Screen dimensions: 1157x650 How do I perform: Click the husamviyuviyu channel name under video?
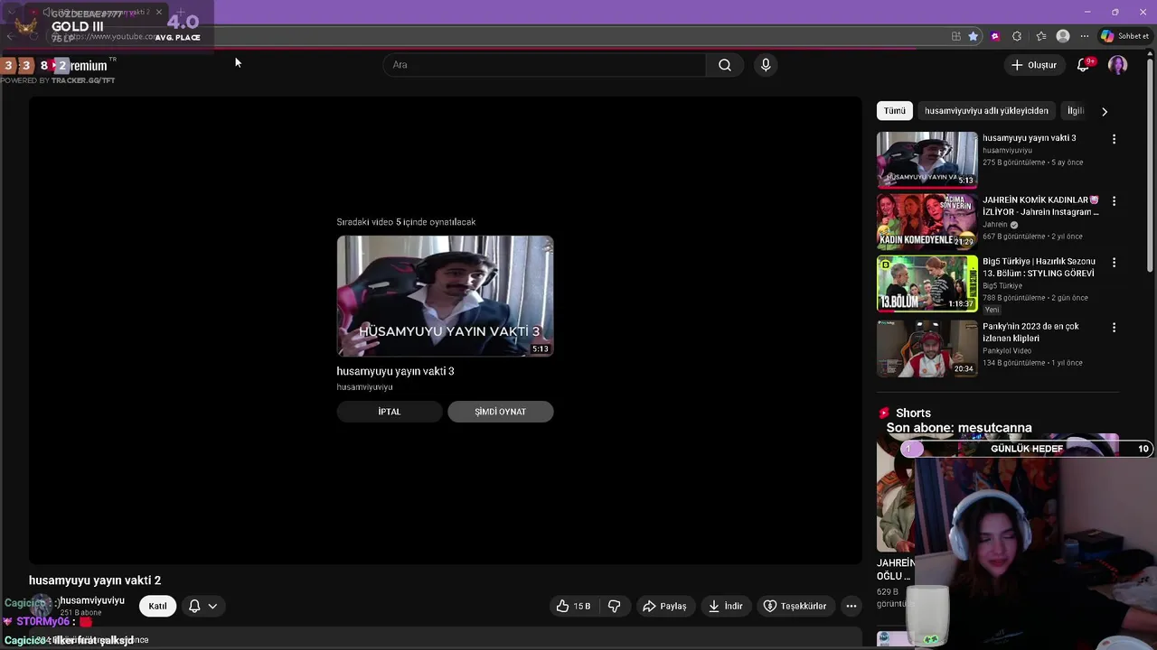click(92, 600)
